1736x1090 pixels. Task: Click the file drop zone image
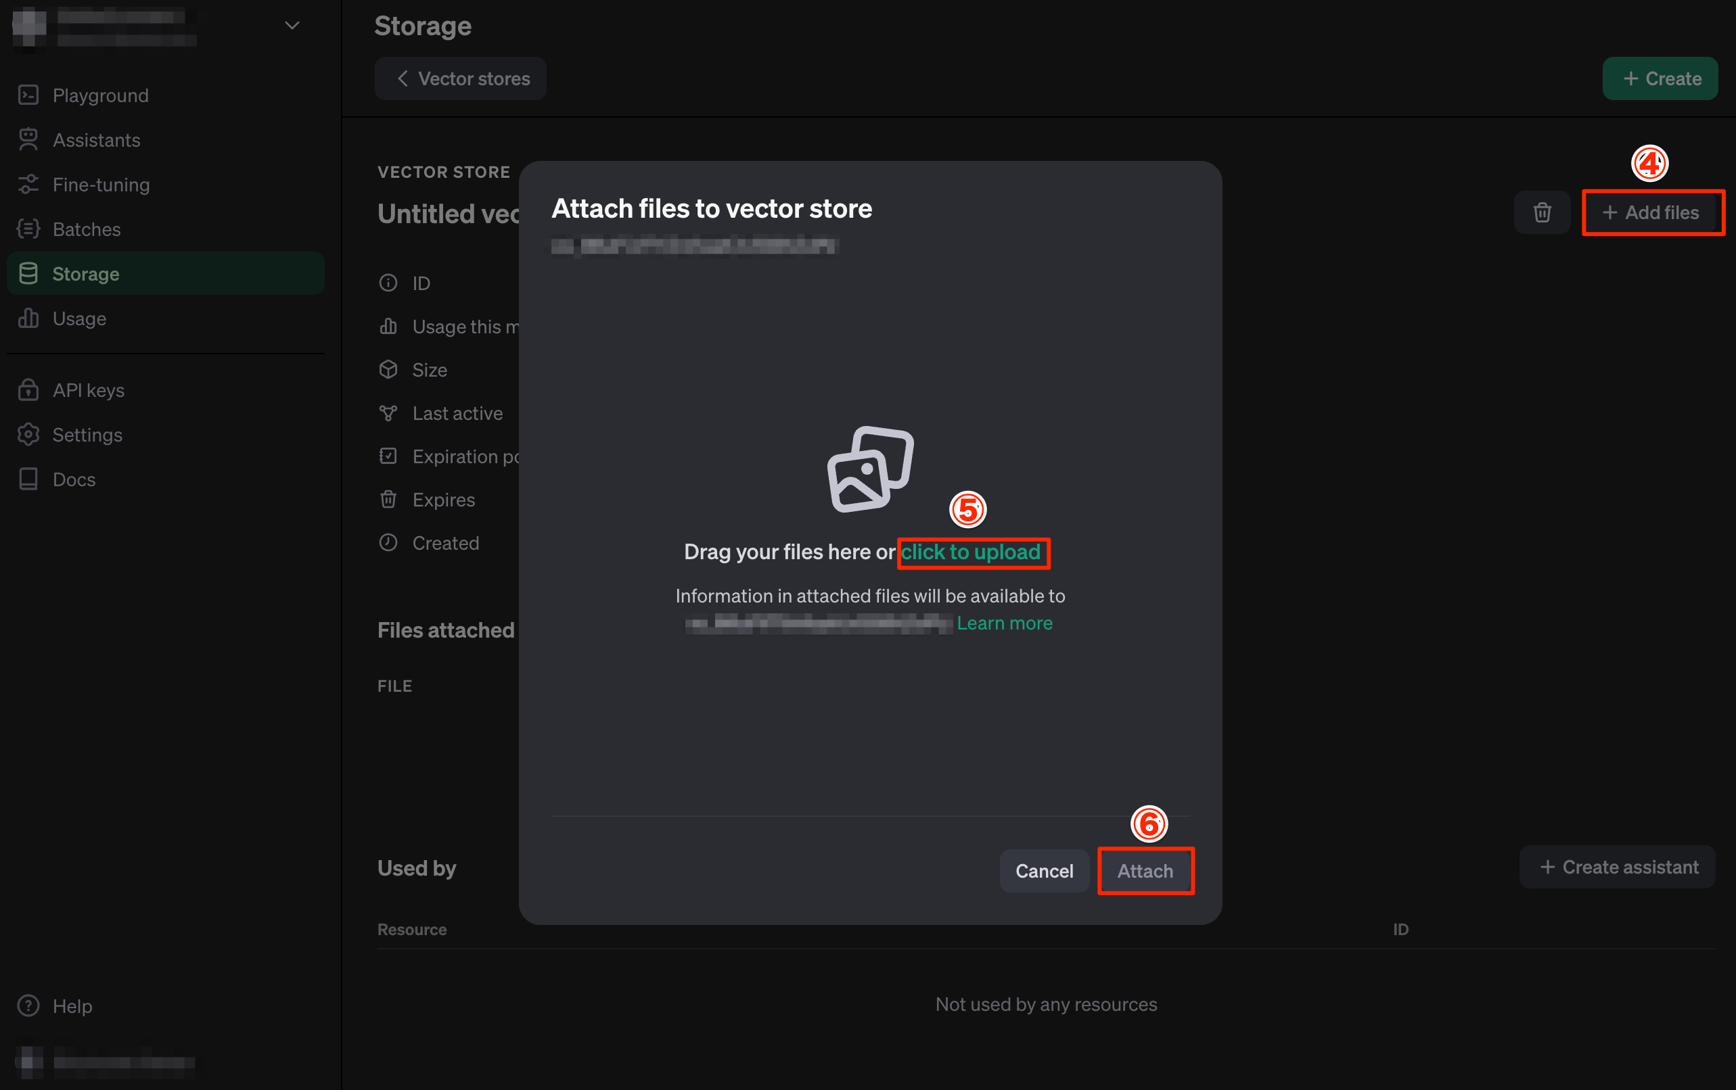tap(870, 469)
